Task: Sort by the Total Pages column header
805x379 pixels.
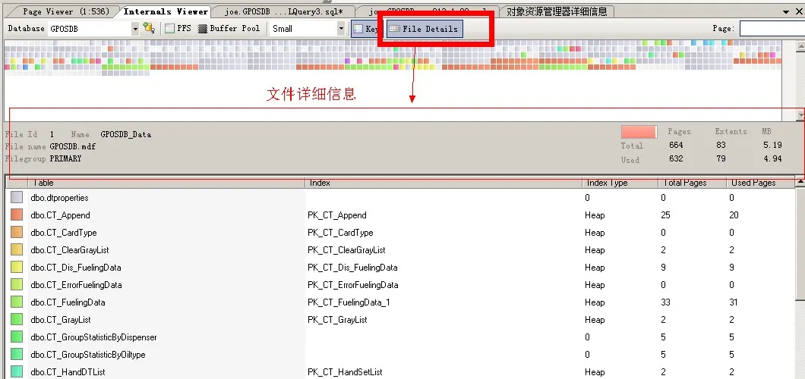Action: point(692,183)
